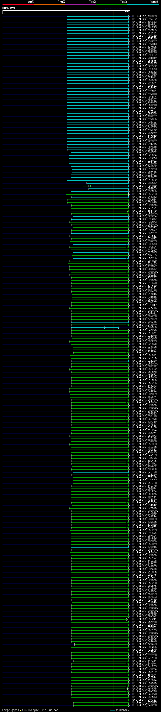161x712 pixels.
Task: Open the UniRef100_C1E0F2 subject label
Action: click(x=144, y=180)
